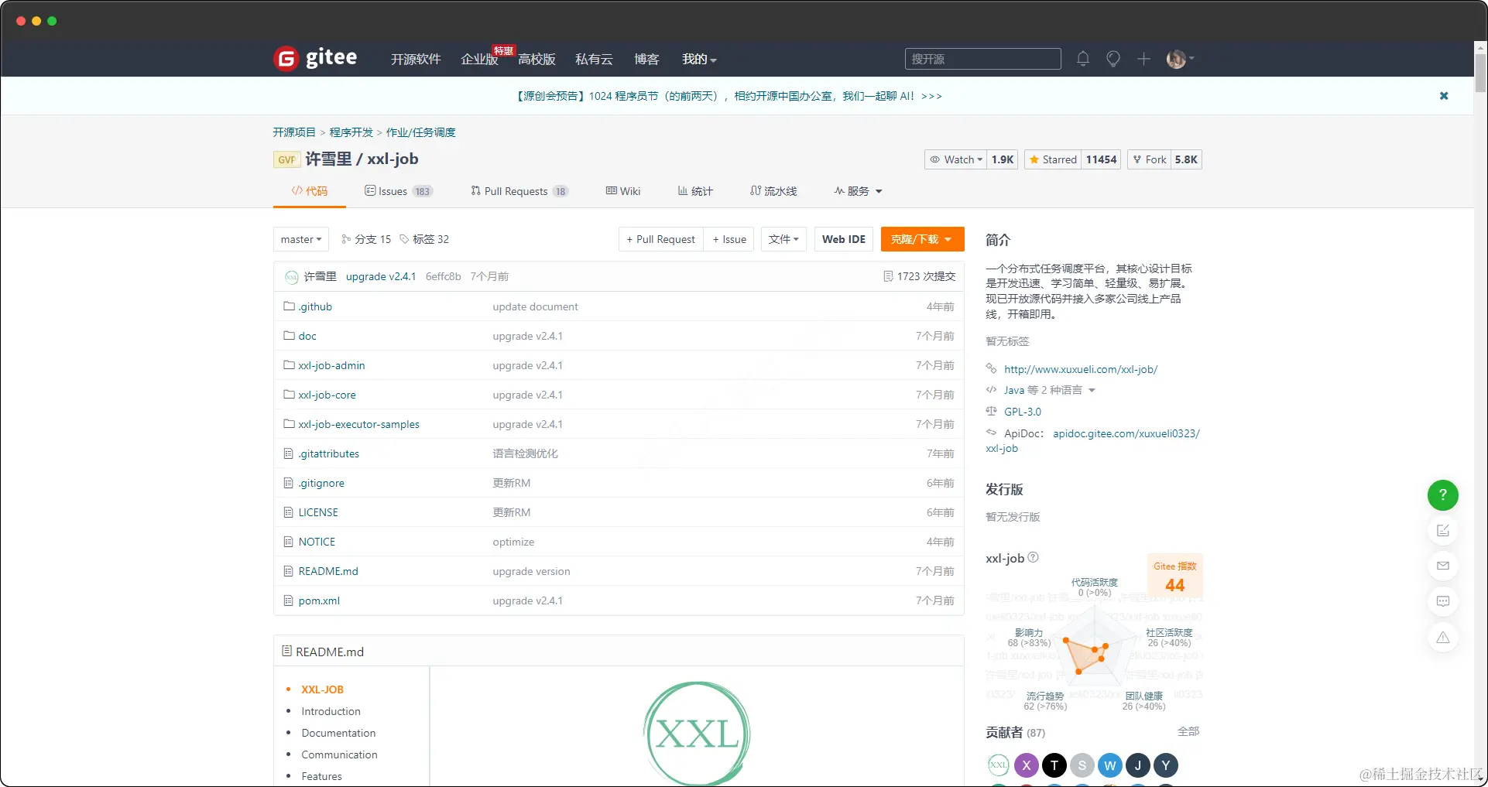
Task: Click the floating chat message icon
Action: 1443,601
